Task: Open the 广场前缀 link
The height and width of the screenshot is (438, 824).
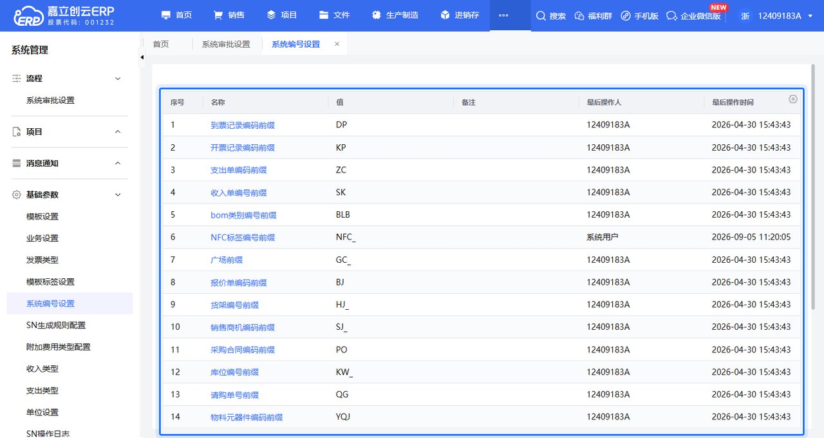Action: [227, 260]
